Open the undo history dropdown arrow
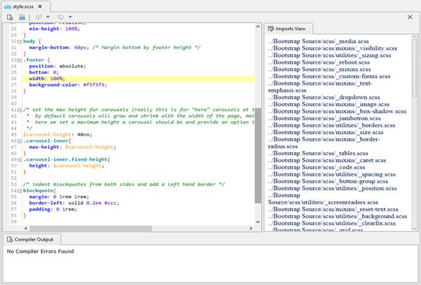421x285 pixels. pos(48,17)
